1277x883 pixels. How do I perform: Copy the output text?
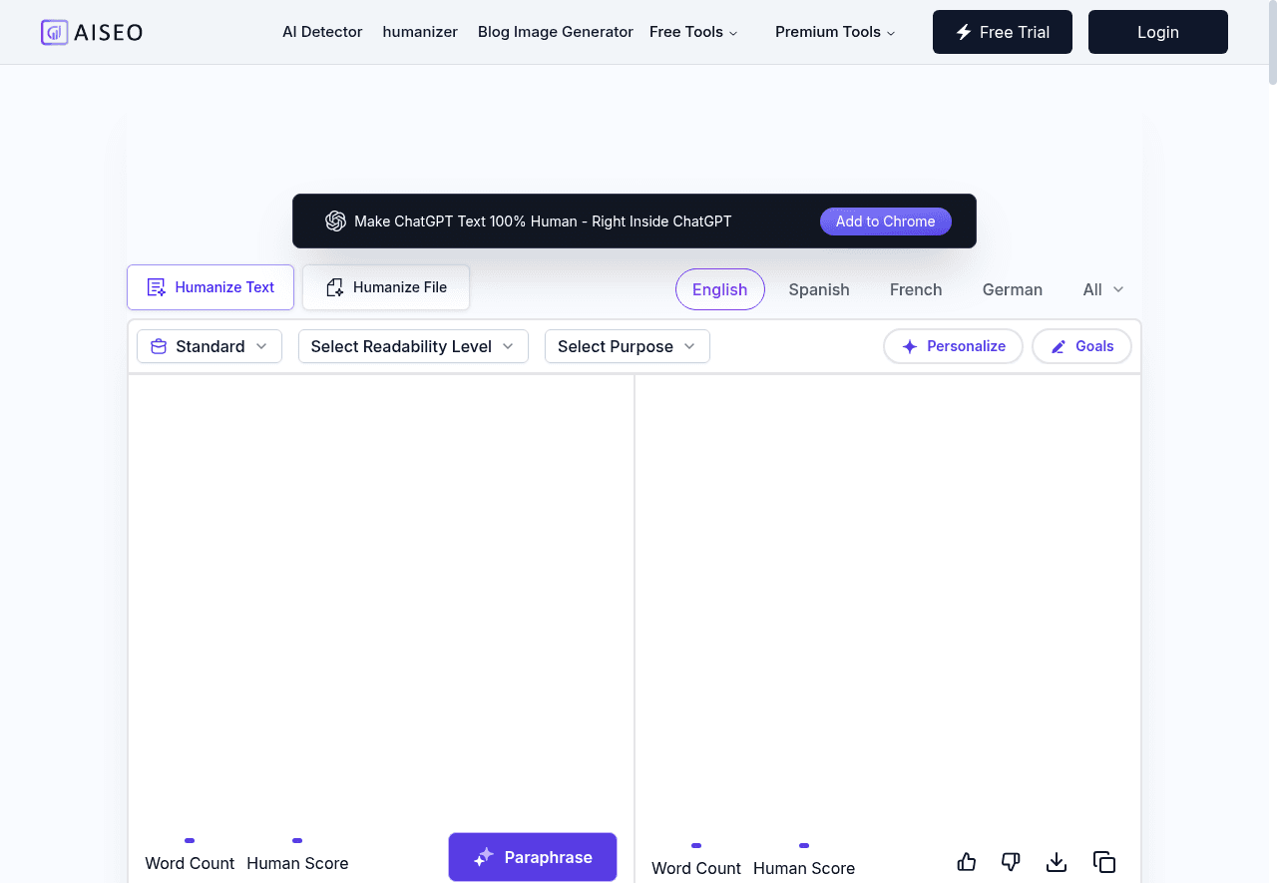click(x=1104, y=861)
